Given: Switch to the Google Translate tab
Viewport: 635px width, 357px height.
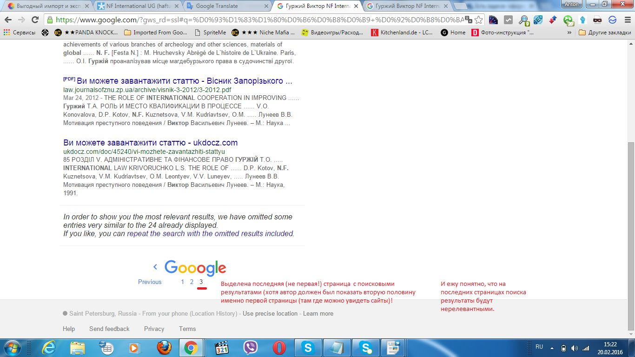Looking at the screenshot, I should coord(226,6).
